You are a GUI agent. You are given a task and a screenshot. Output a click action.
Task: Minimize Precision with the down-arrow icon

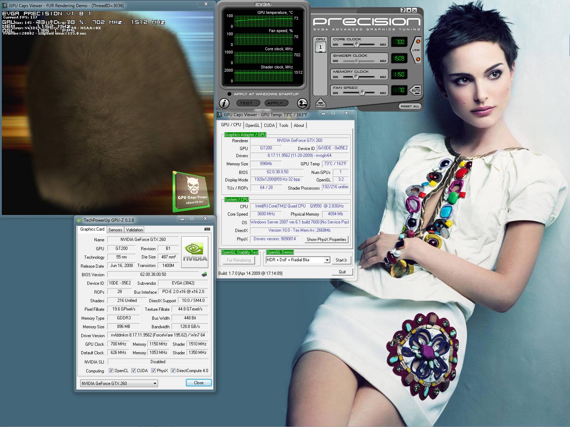pyautogui.click(x=409, y=10)
